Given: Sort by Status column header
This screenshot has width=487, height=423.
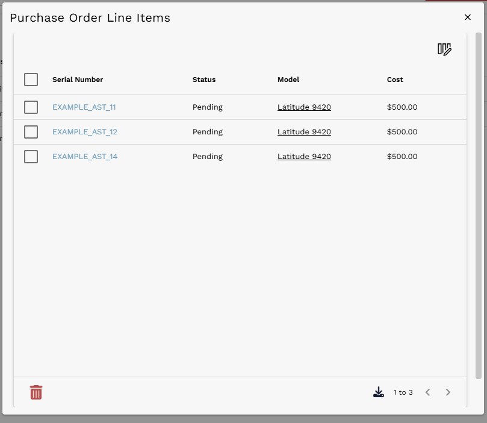Looking at the screenshot, I should [x=204, y=80].
